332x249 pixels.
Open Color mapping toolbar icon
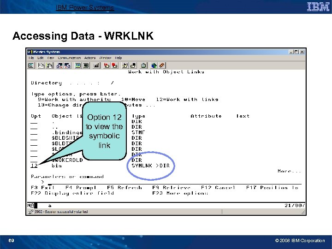pyautogui.click(x=86, y=65)
